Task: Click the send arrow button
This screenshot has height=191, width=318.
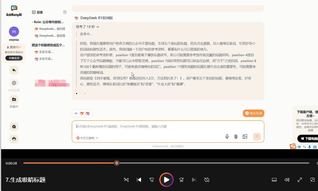Action: [x=257, y=137]
